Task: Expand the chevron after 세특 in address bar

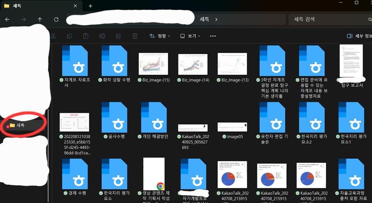Action: pyautogui.click(x=216, y=19)
